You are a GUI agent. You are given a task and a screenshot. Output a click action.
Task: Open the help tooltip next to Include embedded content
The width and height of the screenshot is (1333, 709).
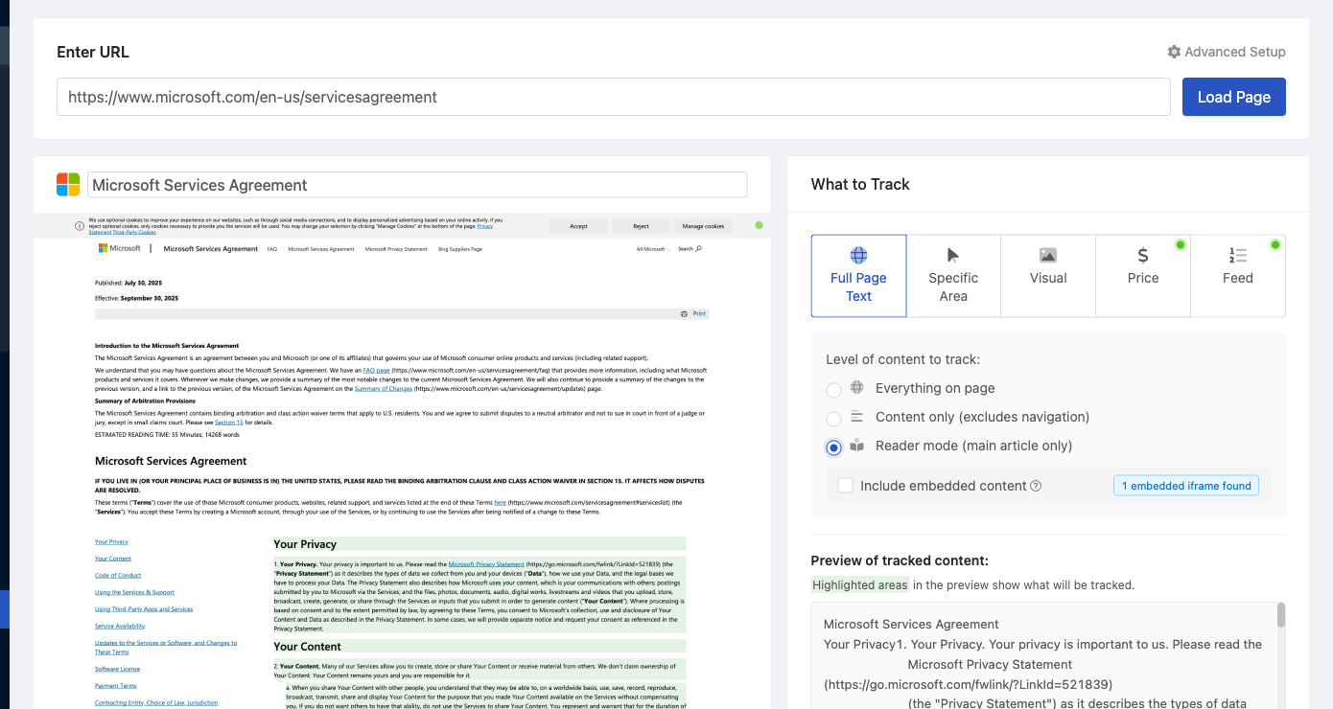tap(1036, 485)
